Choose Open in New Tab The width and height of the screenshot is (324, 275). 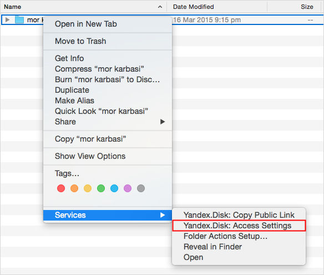108,24
